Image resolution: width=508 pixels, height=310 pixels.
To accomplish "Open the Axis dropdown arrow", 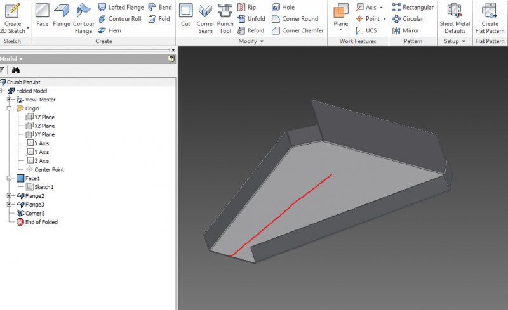I will pos(381,7).
